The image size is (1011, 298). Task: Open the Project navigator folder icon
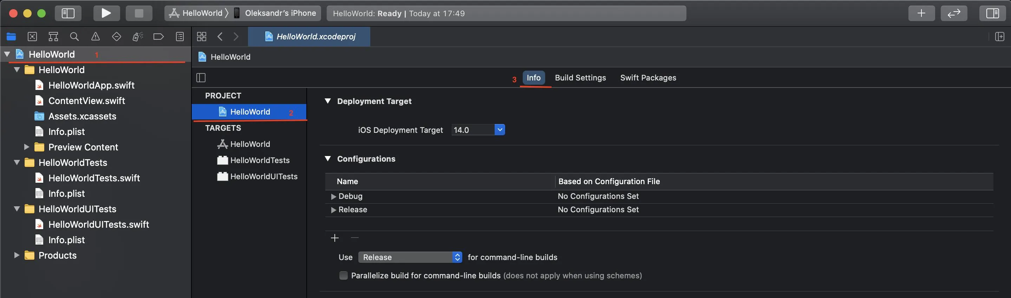point(11,37)
